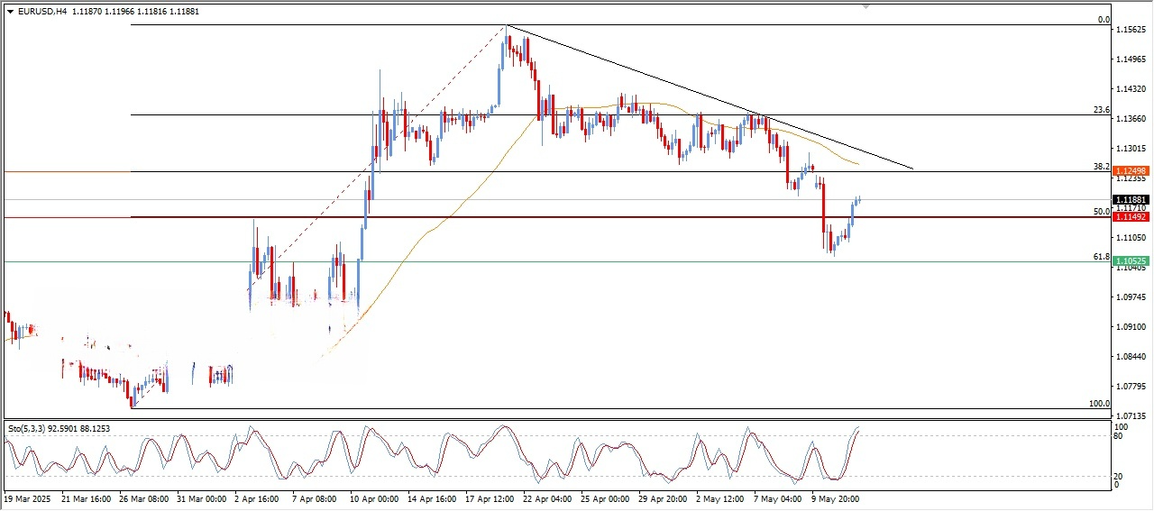Screen dimensions: 1154x511
Task: Select the 23.6 Fibonacci level label
Action: coord(1101,110)
